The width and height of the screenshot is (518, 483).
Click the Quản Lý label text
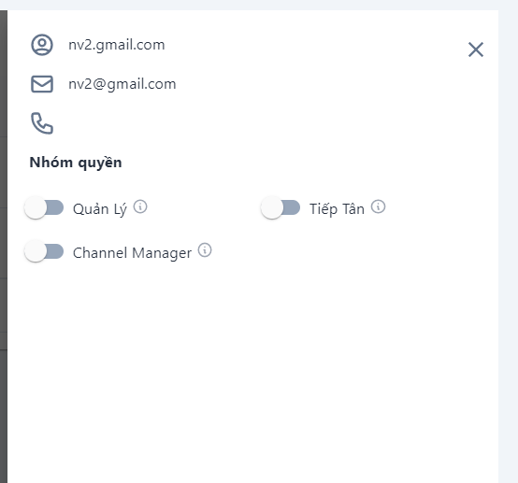(100, 209)
